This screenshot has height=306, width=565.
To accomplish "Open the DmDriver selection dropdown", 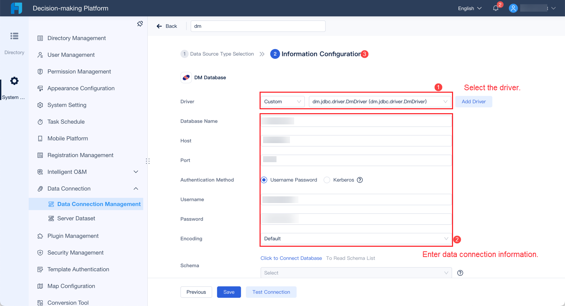I will [380, 102].
